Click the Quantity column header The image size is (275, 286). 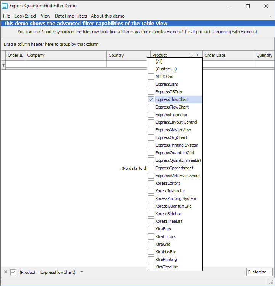264,55
